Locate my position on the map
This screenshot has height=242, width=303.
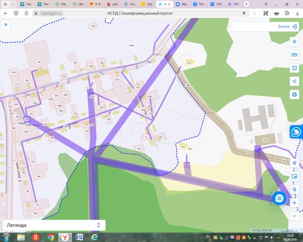(x=294, y=163)
